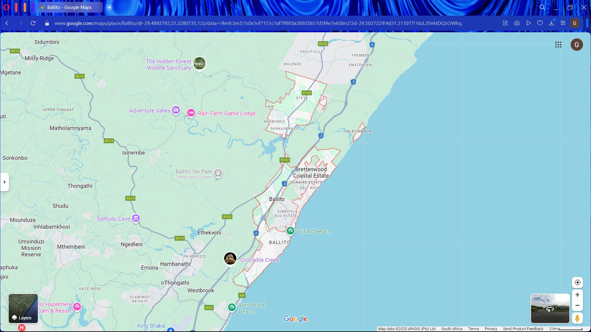Open the Google apps grid
591x332 pixels.
coord(558,45)
